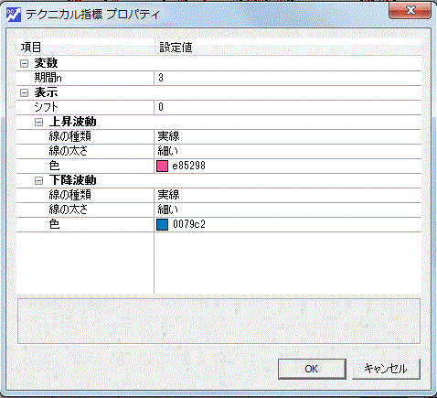437x398 pixels.
Task: Select the 色 row under 下降波動
Action: tap(219, 225)
